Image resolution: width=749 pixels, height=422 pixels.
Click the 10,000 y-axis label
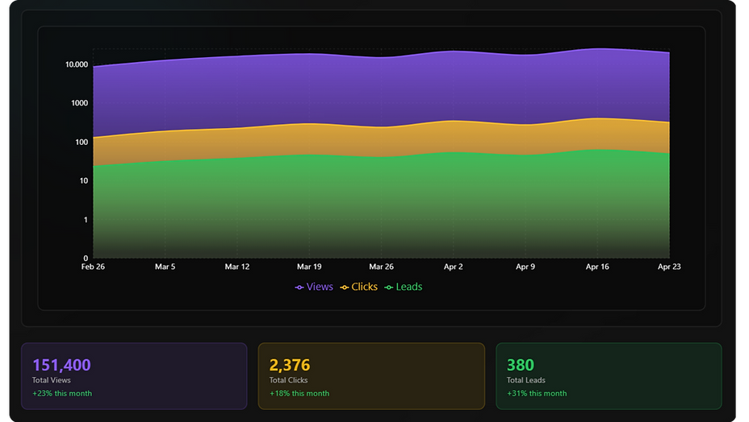point(77,64)
